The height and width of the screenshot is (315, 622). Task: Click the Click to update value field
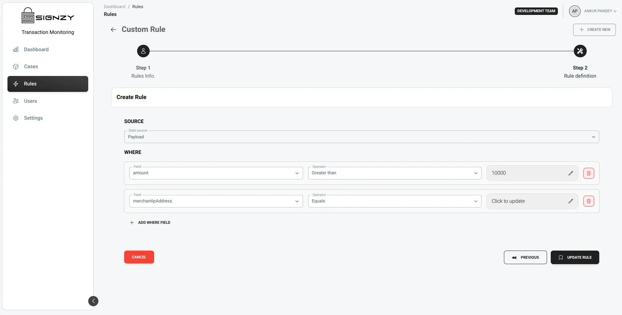(532, 201)
